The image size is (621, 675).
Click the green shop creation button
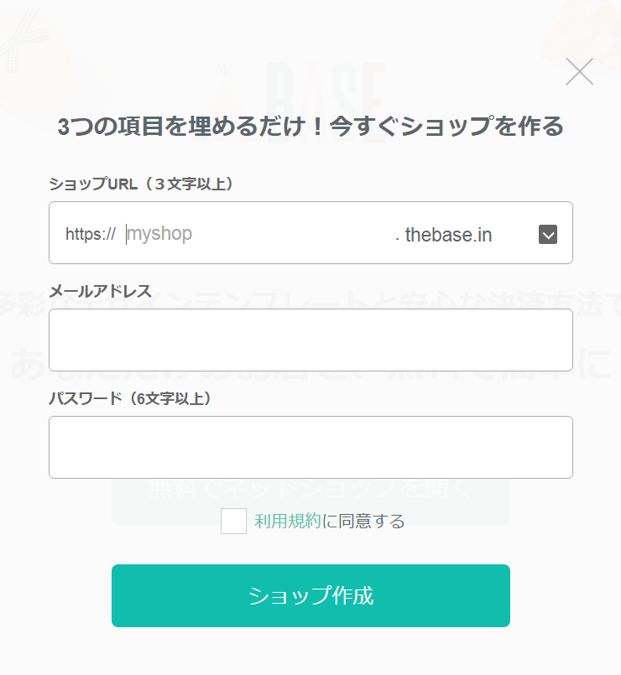(x=310, y=595)
